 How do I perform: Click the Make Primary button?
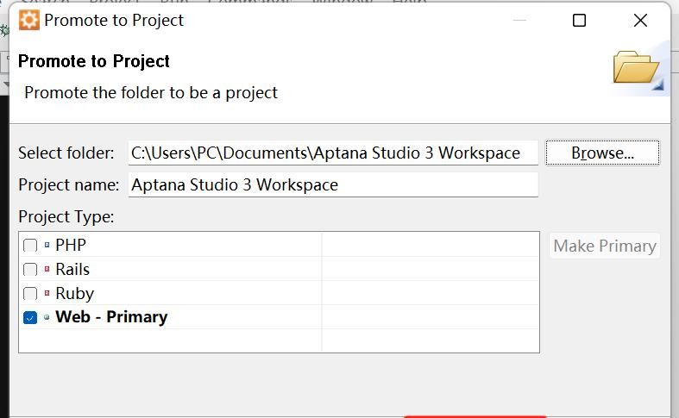click(605, 246)
